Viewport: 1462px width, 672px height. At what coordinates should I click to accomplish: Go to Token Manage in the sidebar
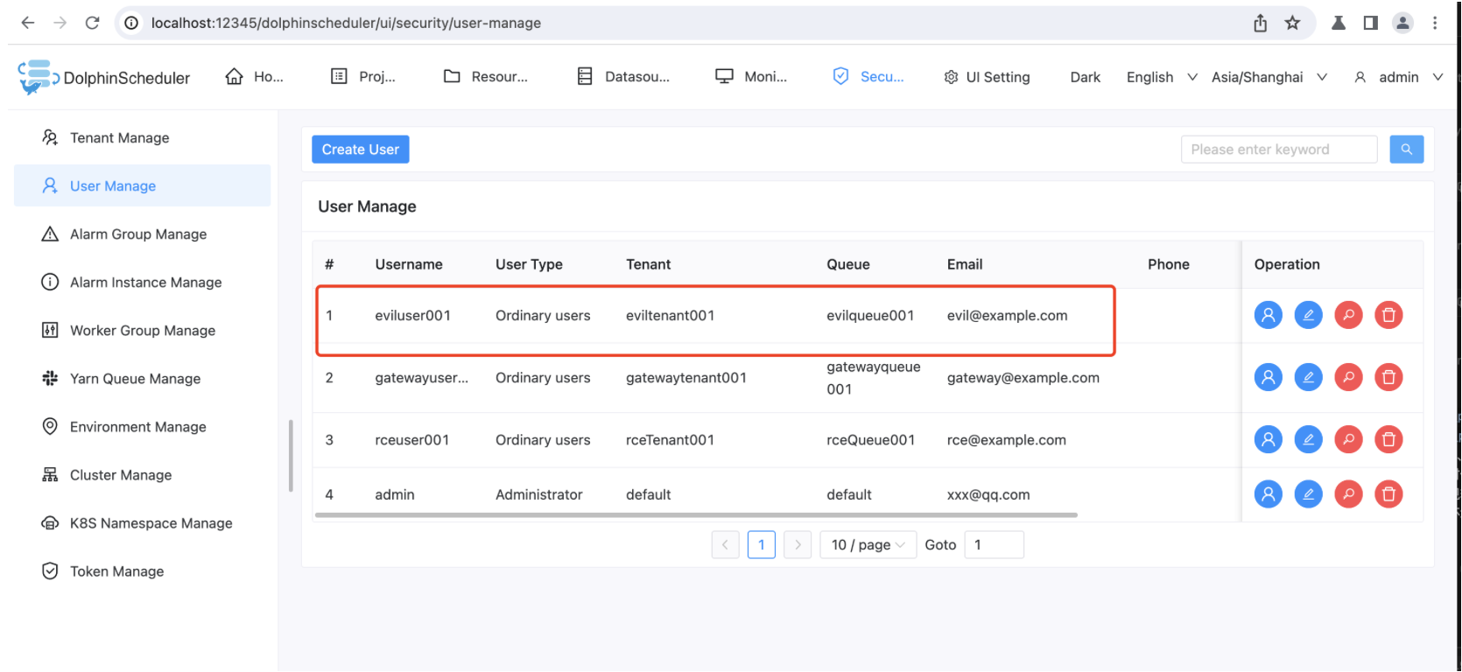[x=116, y=571]
